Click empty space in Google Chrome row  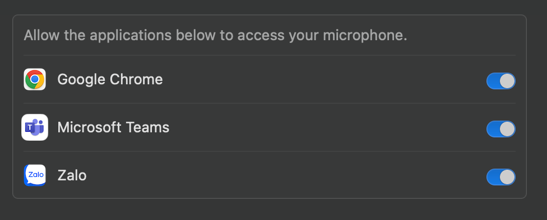click(x=325, y=80)
